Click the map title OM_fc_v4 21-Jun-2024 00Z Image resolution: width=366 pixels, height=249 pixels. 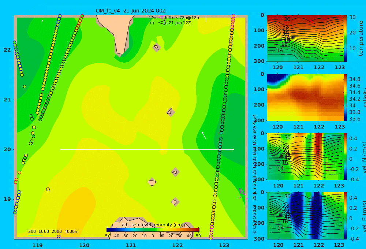pyautogui.click(x=131, y=11)
